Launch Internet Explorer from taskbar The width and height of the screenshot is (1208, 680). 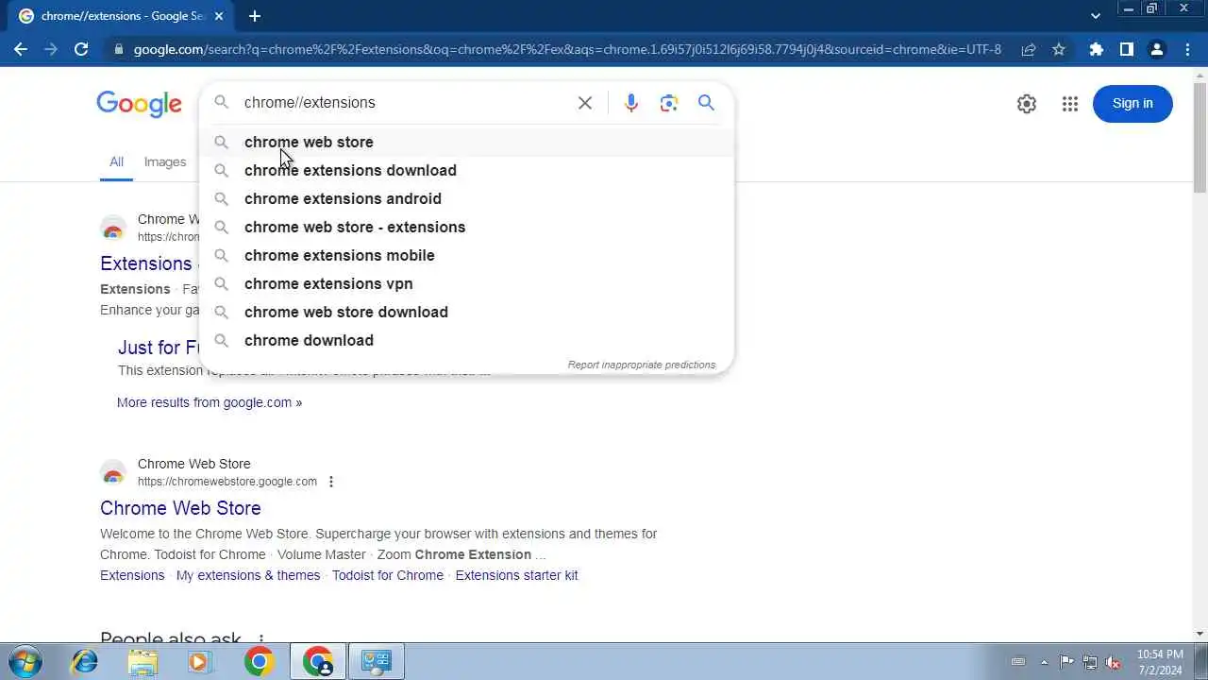click(85, 661)
